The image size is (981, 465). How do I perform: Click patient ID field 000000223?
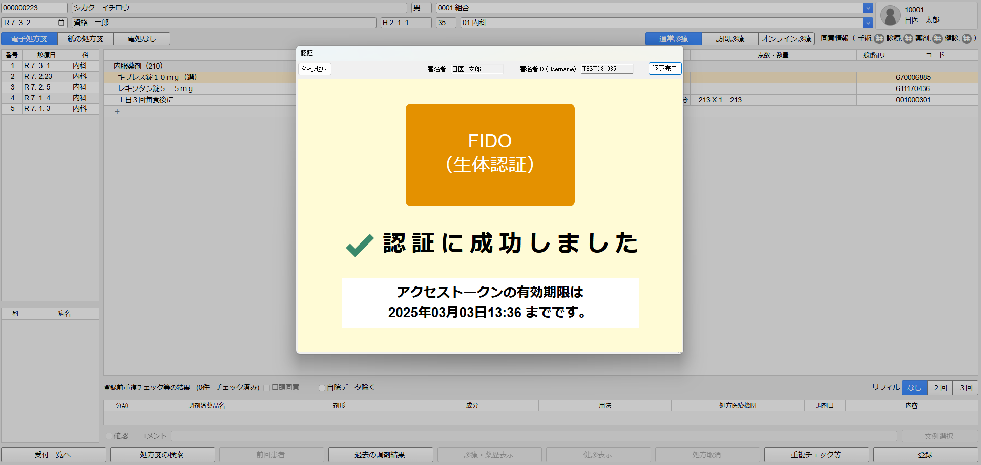coord(34,8)
